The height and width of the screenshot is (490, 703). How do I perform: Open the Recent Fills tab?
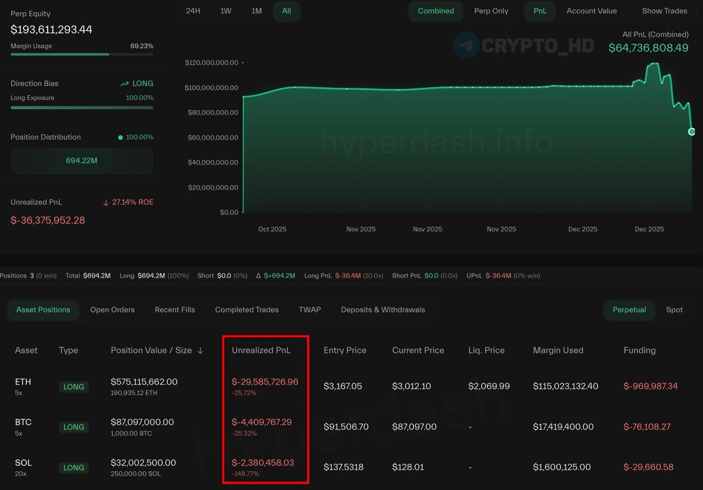175,310
